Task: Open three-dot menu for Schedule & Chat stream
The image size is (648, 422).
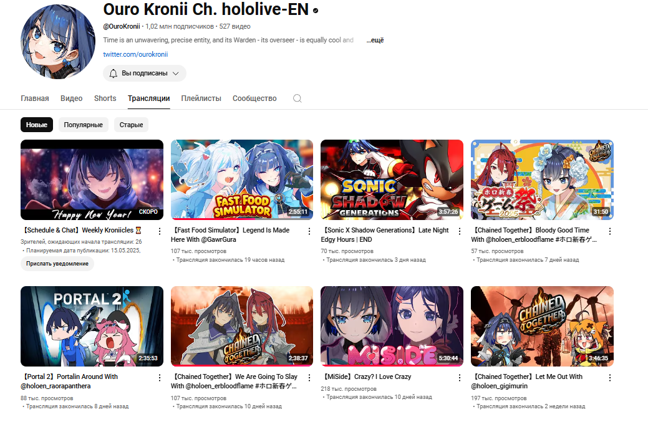Action: [160, 231]
